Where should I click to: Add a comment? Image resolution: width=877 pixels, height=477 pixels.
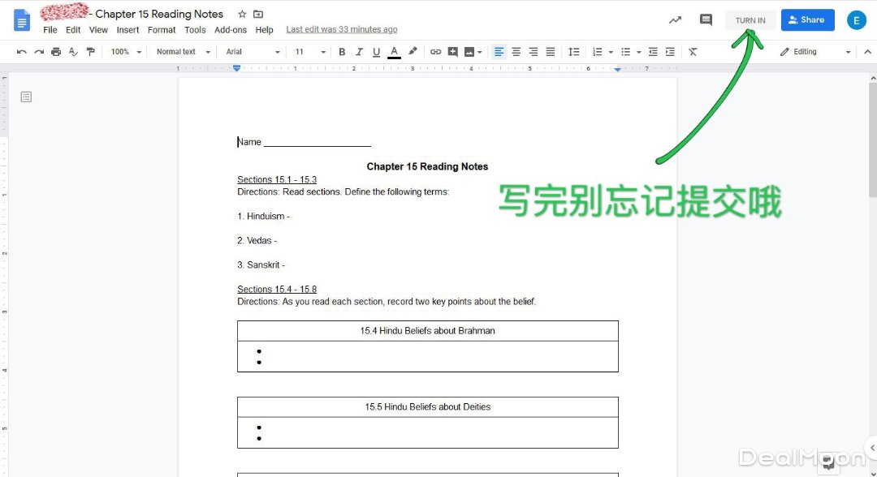point(454,51)
